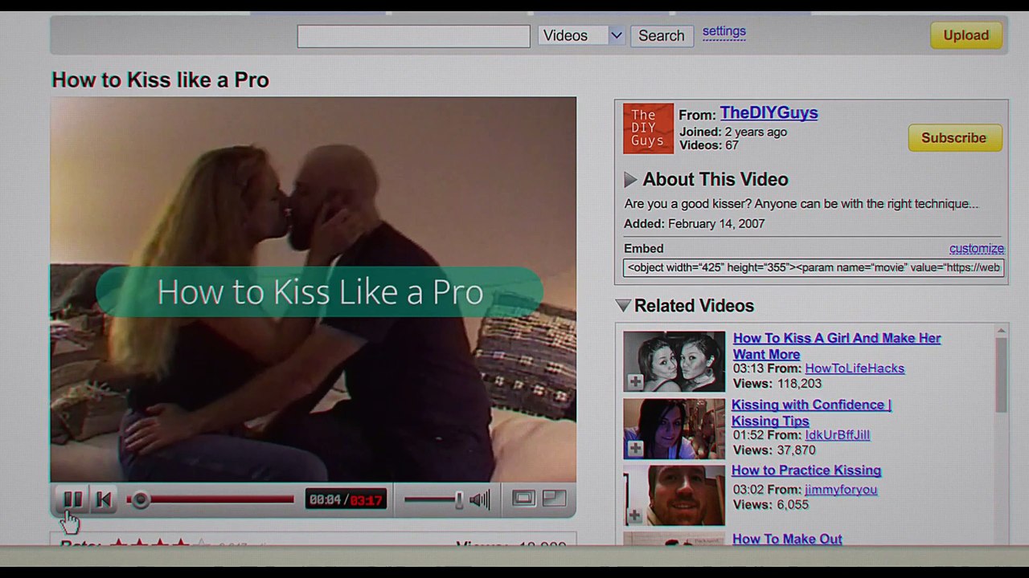Open Kissing with Confidence video link
Viewport: 1029px width, 578px height.
tap(812, 413)
